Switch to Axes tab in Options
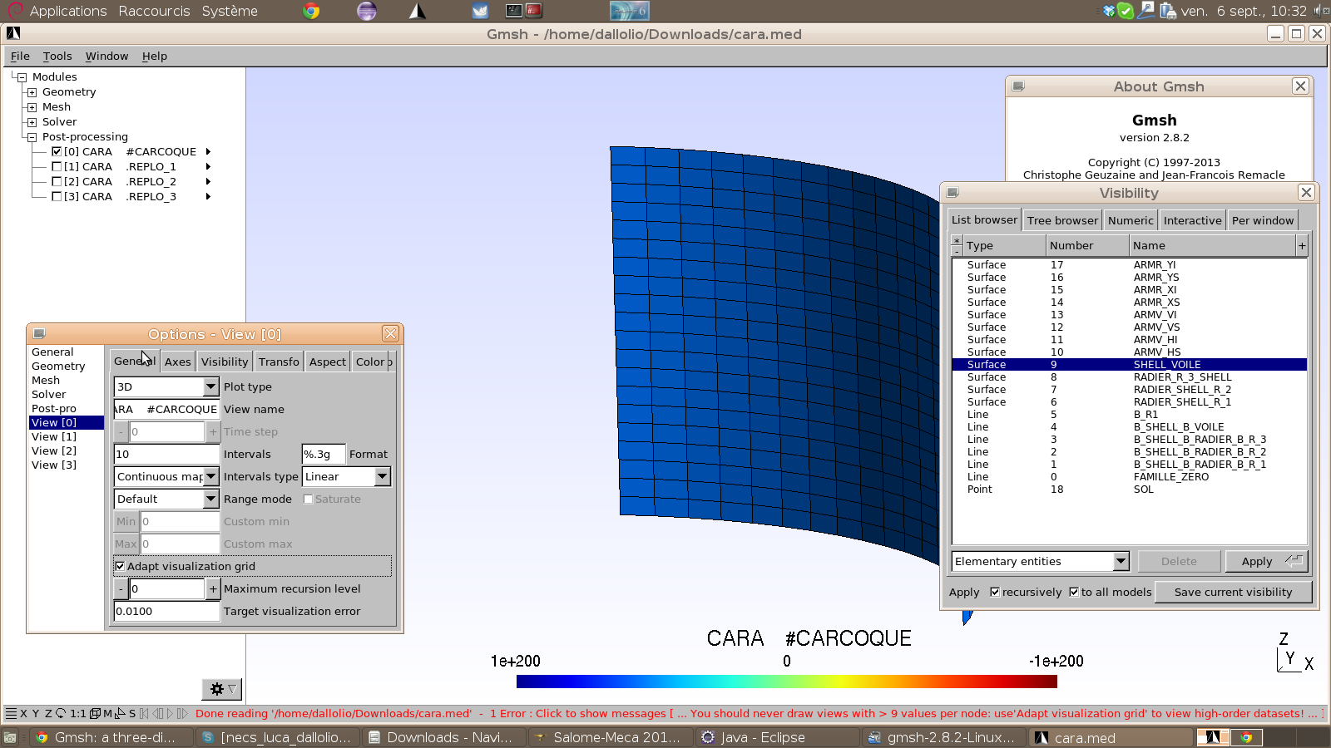This screenshot has height=748, width=1331. coord(177,362)
